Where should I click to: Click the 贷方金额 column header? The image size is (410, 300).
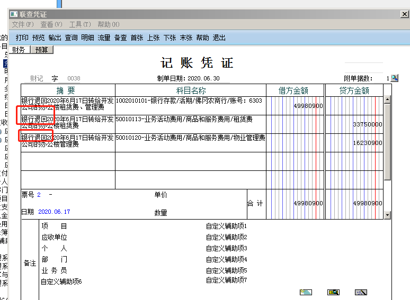pos(354,90)
